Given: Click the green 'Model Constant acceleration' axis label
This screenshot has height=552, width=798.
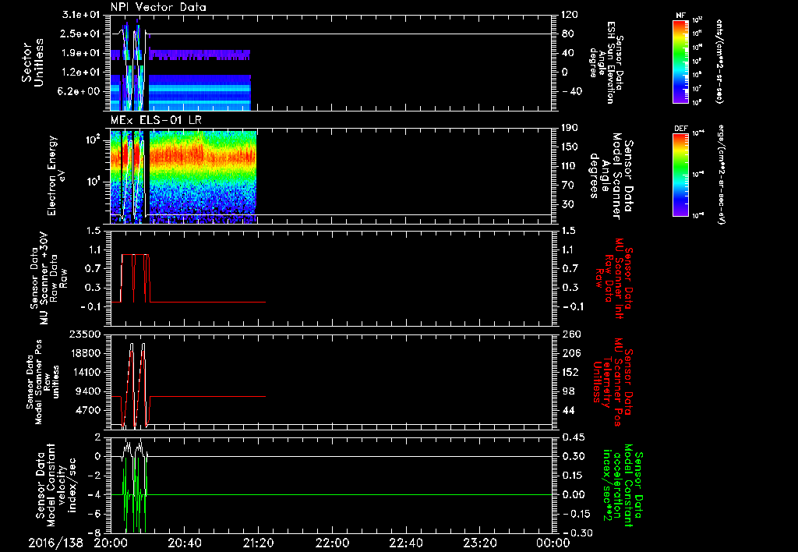Looking at the screenshot, I should coord(623,485).
